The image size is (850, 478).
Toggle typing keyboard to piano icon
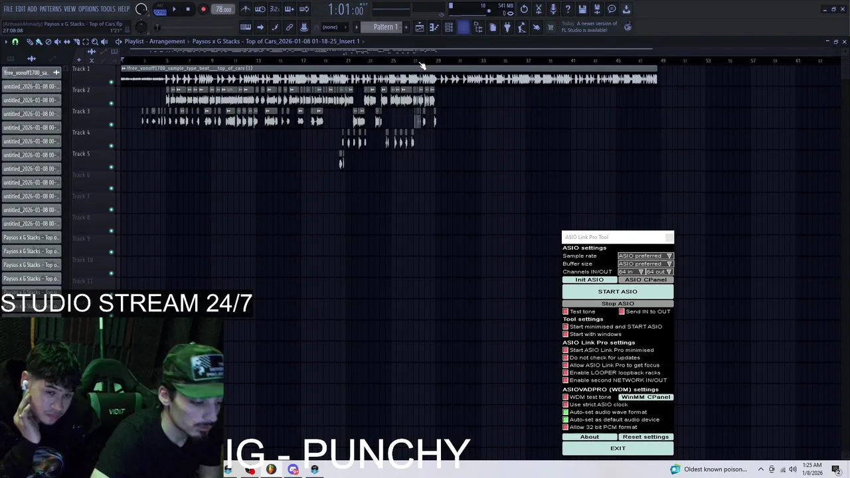coord(245,27)
